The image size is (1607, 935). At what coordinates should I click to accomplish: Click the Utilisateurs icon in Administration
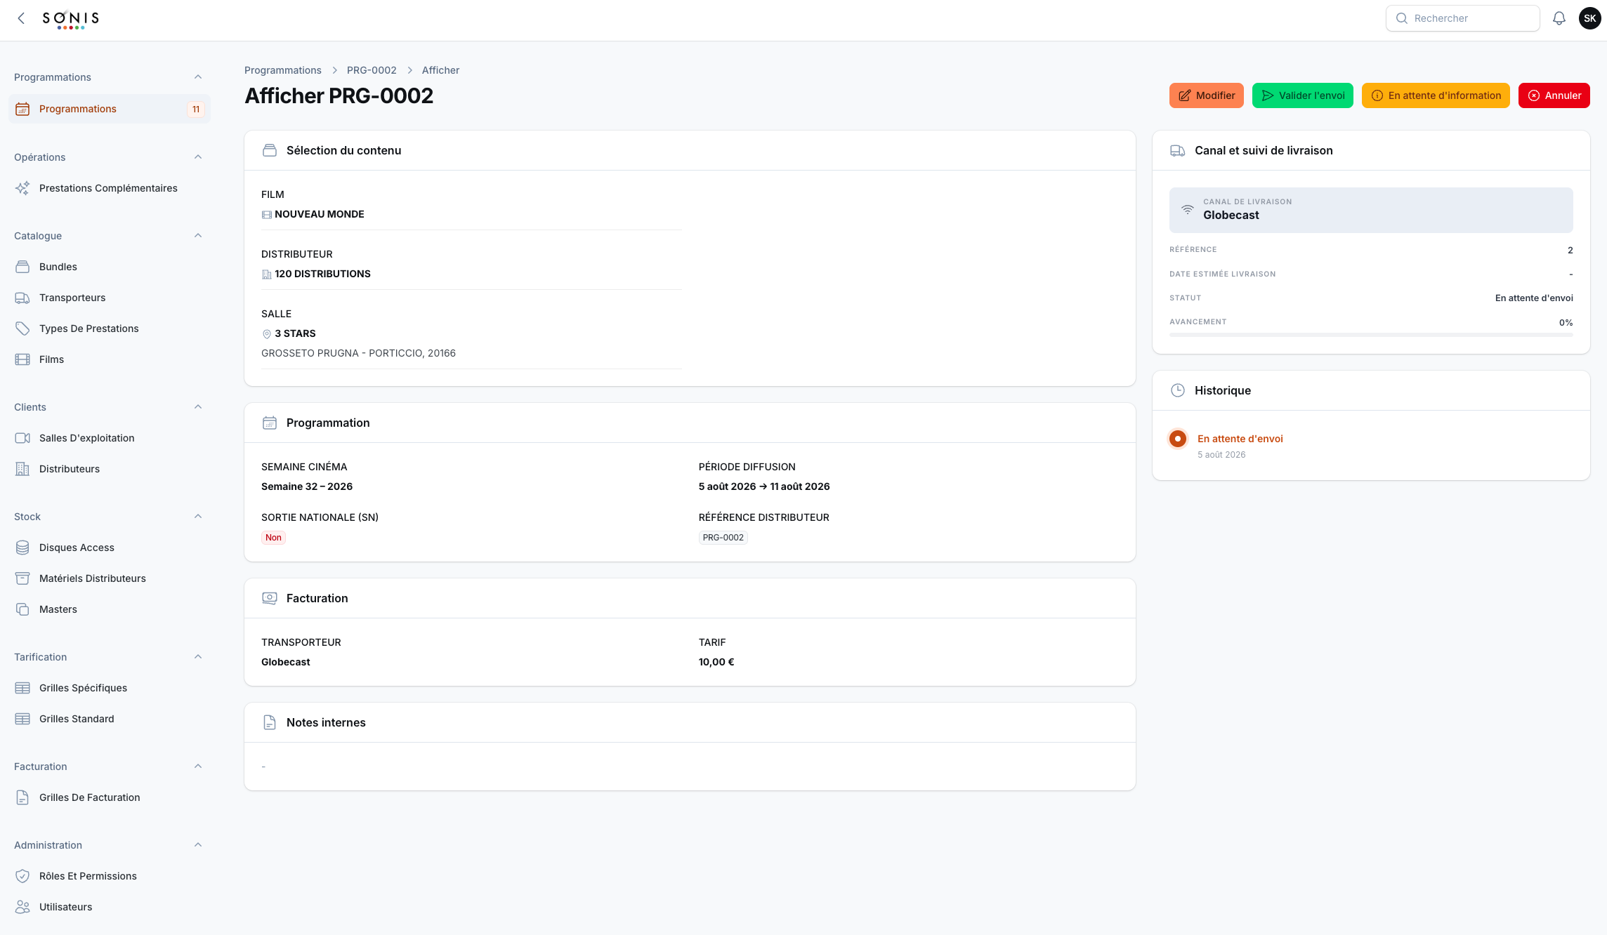22,907
